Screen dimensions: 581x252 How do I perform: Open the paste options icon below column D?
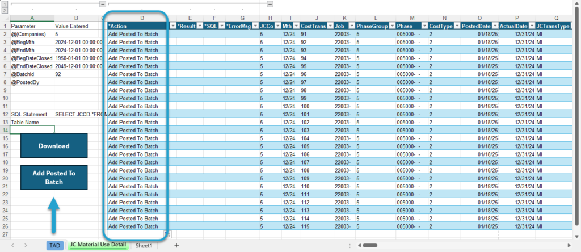(x=167, y=234)
